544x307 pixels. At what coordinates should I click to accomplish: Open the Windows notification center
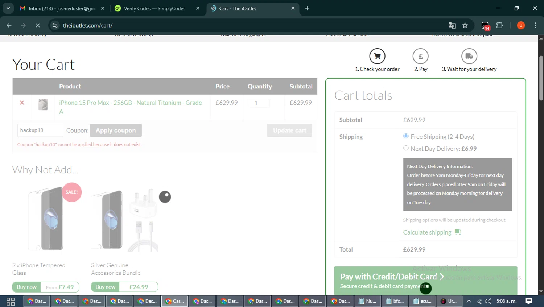point(529,301)
